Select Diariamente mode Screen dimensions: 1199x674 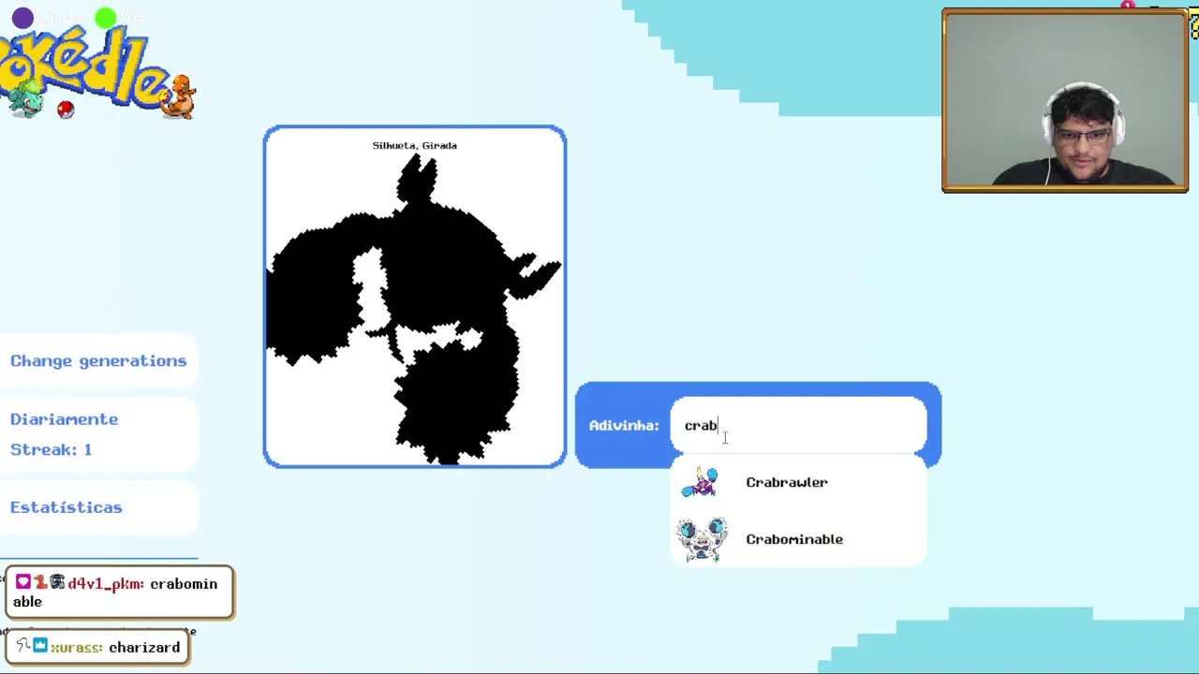(64, 419)
